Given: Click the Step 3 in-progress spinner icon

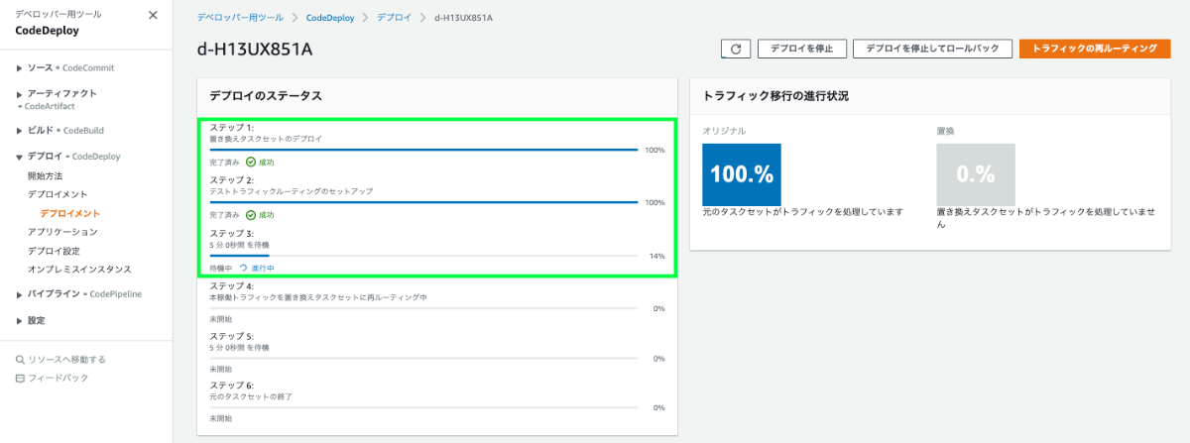Looking at the screenshot, I should point(243,268).
